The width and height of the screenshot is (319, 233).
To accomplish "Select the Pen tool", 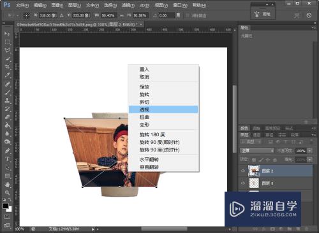I will pyautogui.click(x=7, y=151).
